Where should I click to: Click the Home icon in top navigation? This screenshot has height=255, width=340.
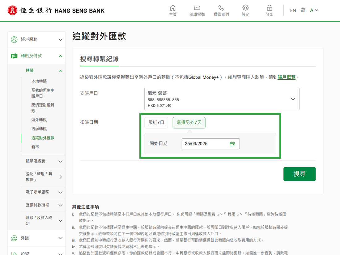(173, 8)
